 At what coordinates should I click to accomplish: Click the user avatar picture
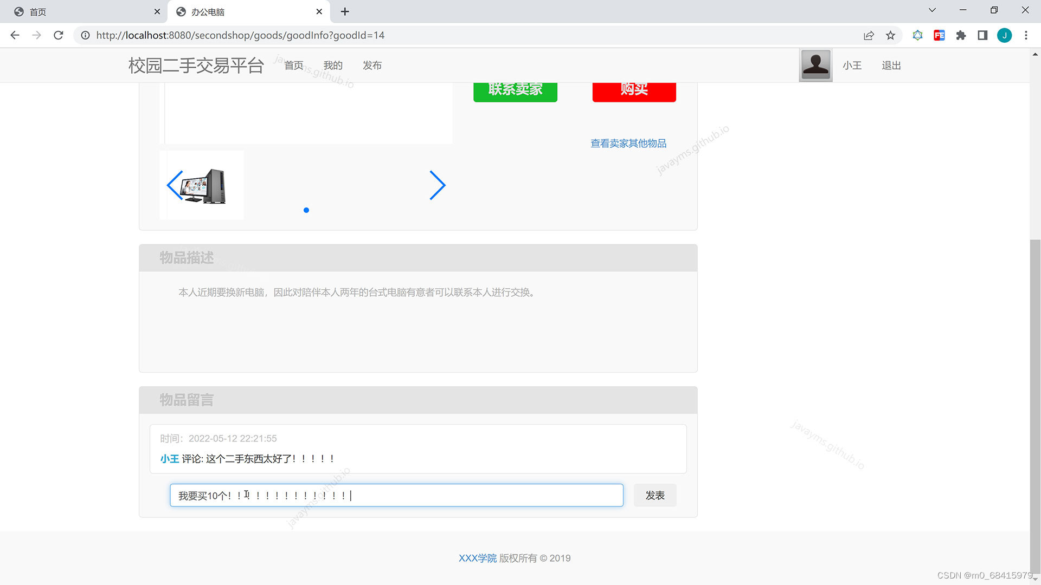pos(815,65)
